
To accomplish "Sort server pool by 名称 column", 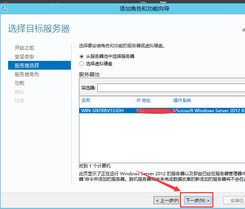I will [86, 100].
